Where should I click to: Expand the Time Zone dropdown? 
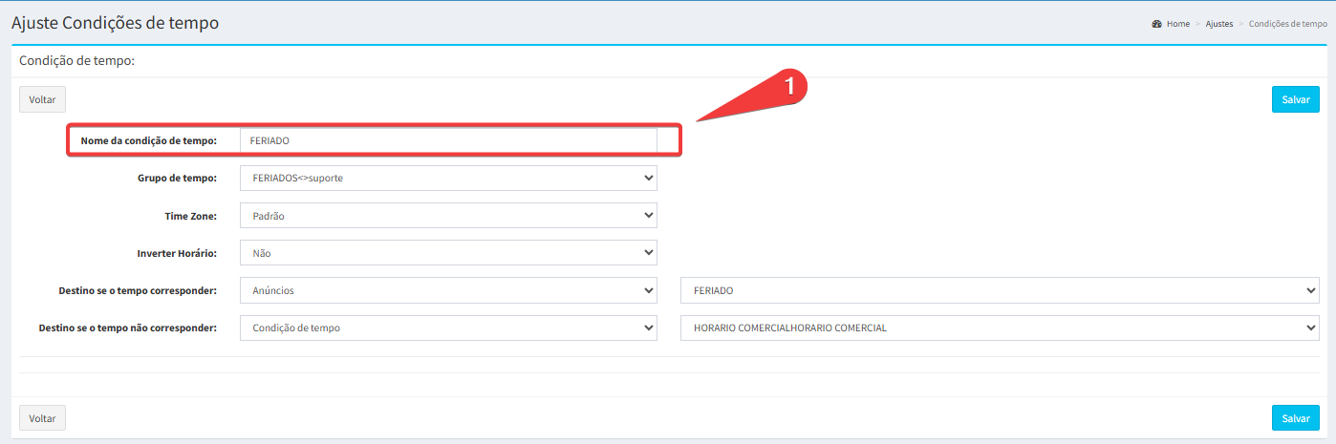pyautogui.click(x=447, y=216)
